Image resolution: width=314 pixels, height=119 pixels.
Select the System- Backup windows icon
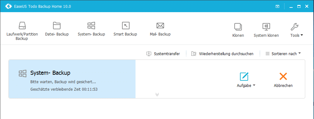(91, 26)
